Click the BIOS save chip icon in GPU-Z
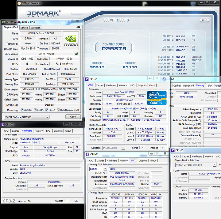The image size is (221, 219). (x=76, y=54)
